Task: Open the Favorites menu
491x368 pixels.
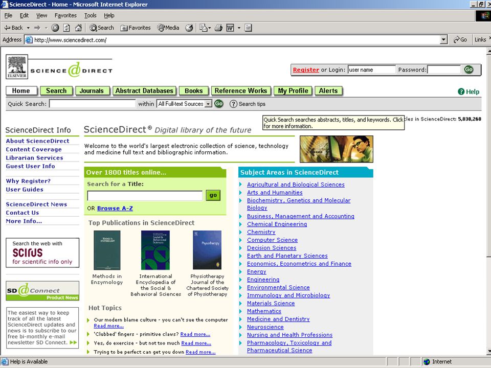Action: (65, 15)
